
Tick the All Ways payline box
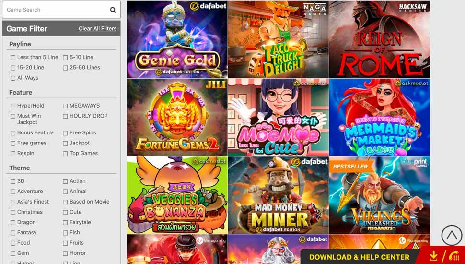tap(13, 78)
